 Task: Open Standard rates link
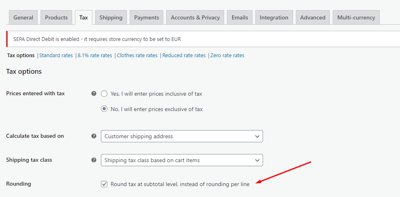point(56,56)
